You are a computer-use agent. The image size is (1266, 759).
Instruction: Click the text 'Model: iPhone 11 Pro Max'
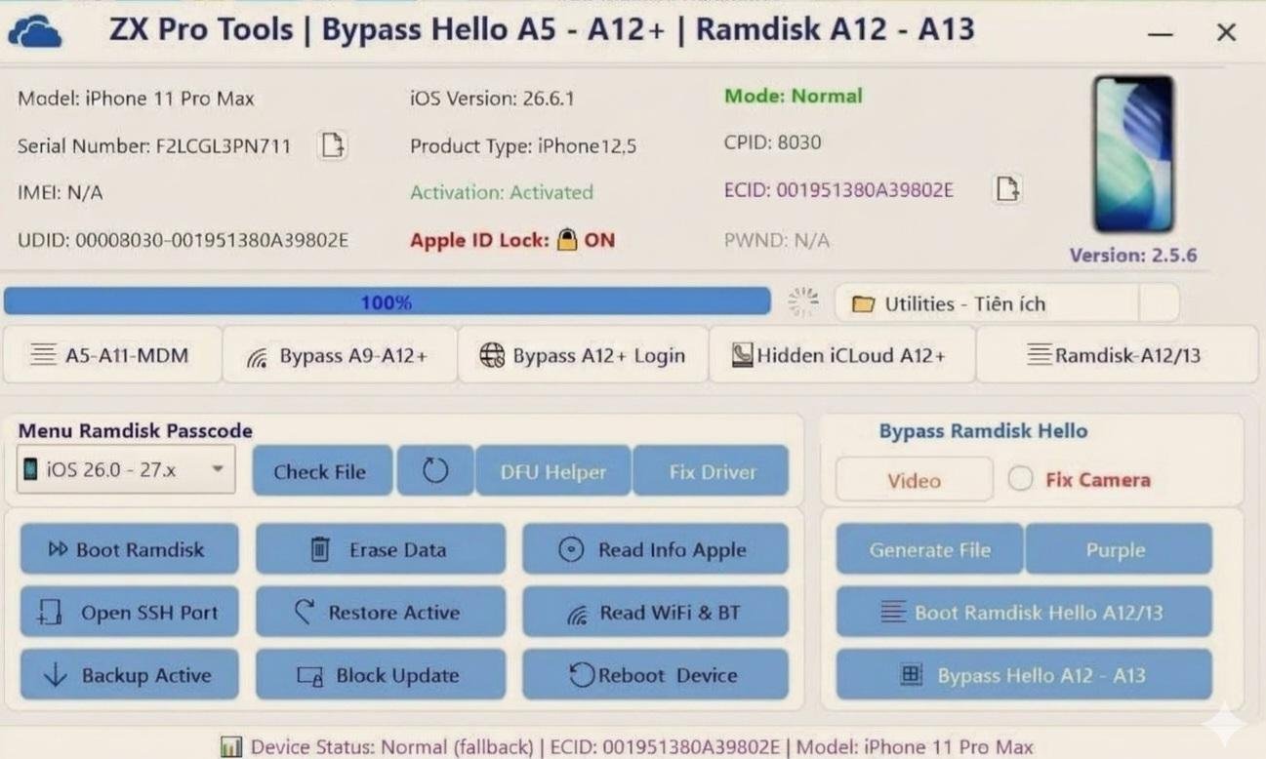point(136,99)
